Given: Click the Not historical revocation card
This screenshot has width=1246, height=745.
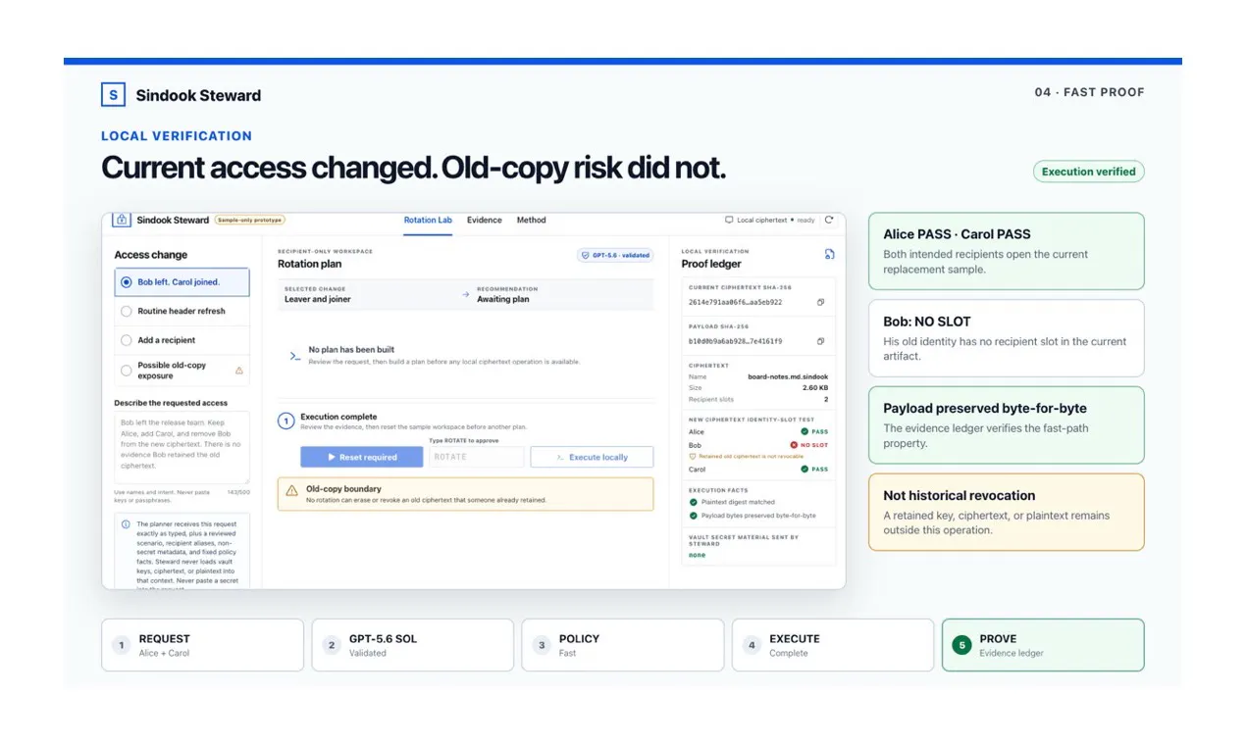Looking at the screenshot, I should pyautogui.click(x=1007, y=513).
